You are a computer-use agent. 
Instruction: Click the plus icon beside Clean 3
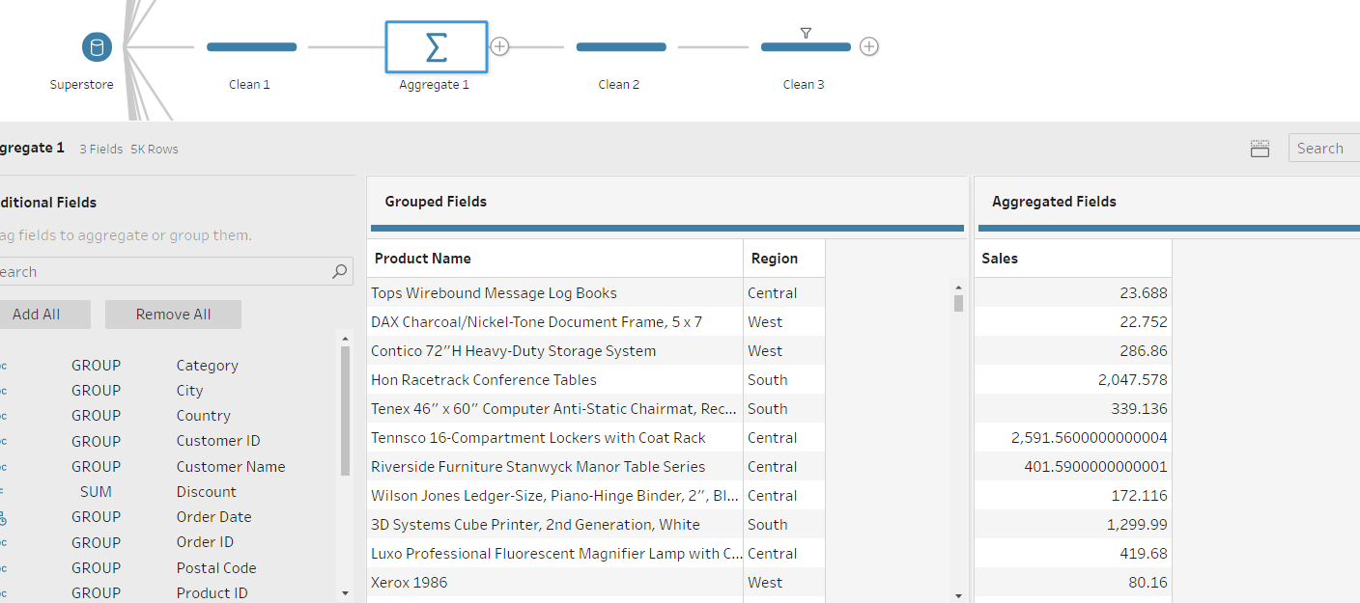pos(868,45)
